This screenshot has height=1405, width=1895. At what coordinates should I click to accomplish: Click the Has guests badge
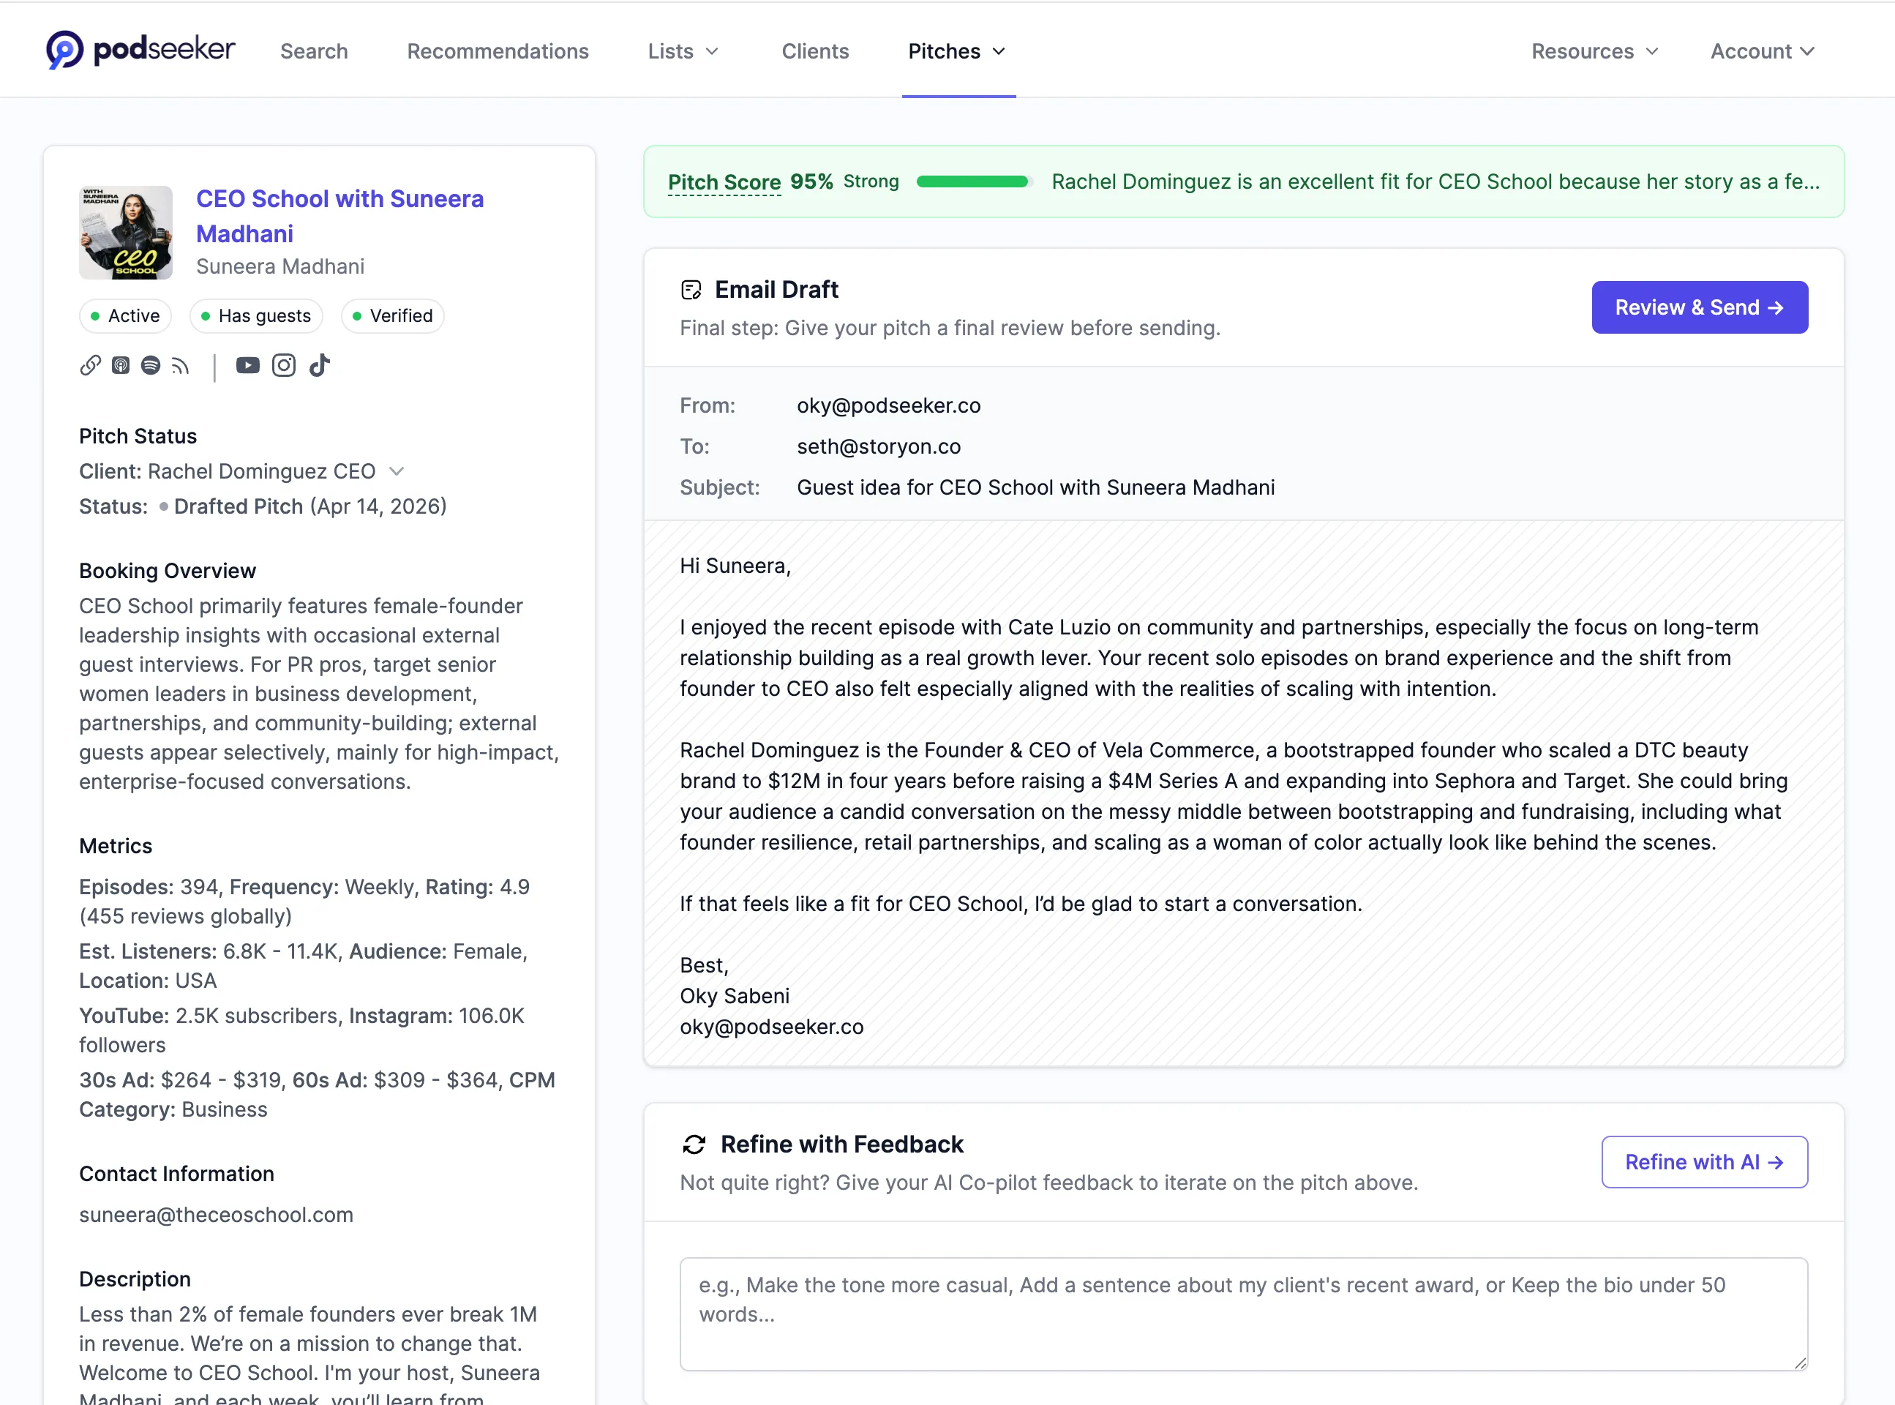256,315
